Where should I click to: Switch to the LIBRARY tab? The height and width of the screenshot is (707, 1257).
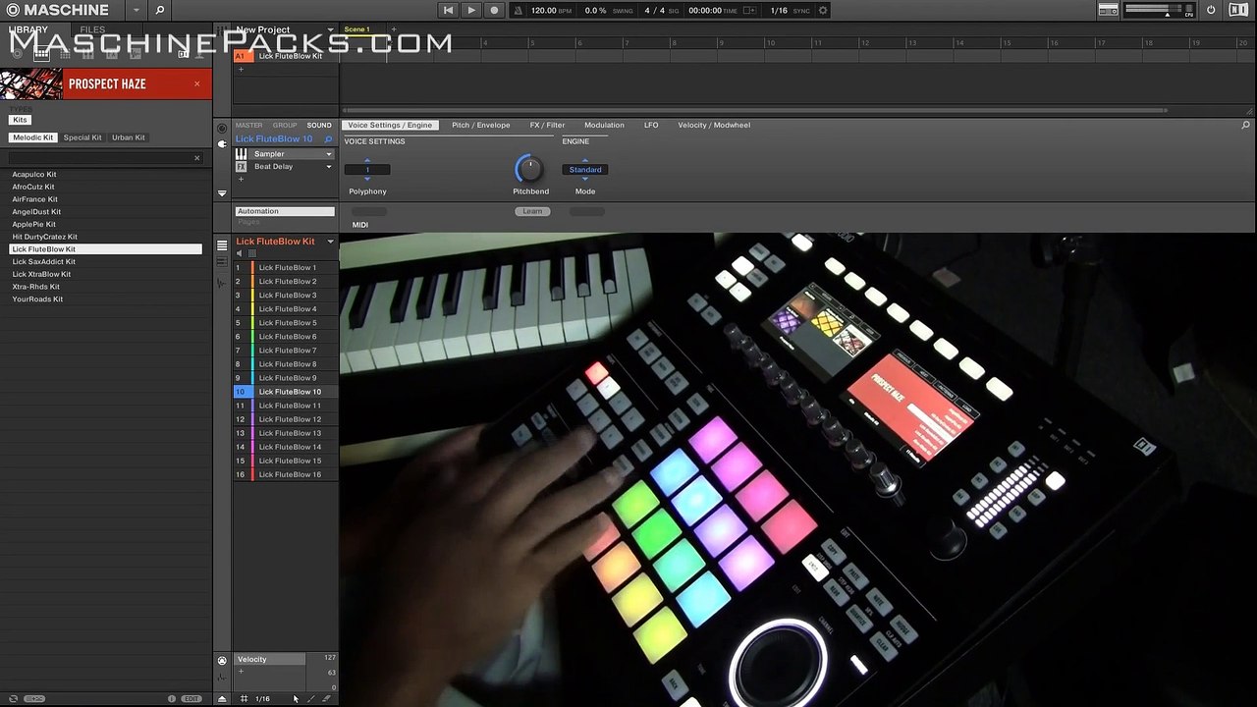(28, 30)
